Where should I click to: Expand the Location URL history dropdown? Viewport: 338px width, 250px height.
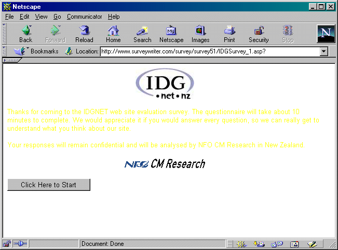(325, 51)
